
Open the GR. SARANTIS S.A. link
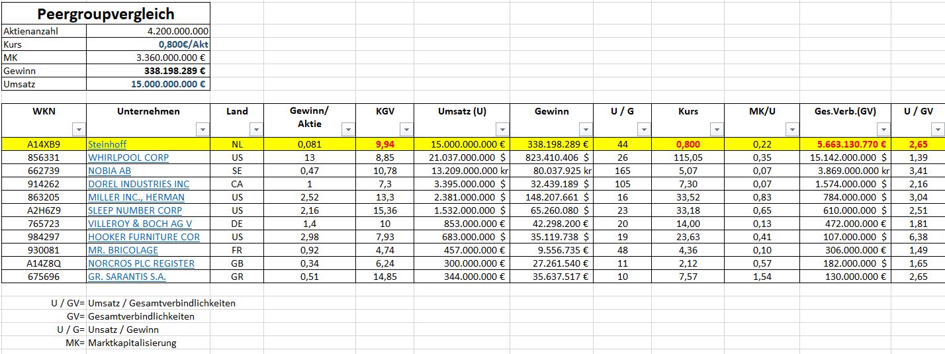(127, 277)
